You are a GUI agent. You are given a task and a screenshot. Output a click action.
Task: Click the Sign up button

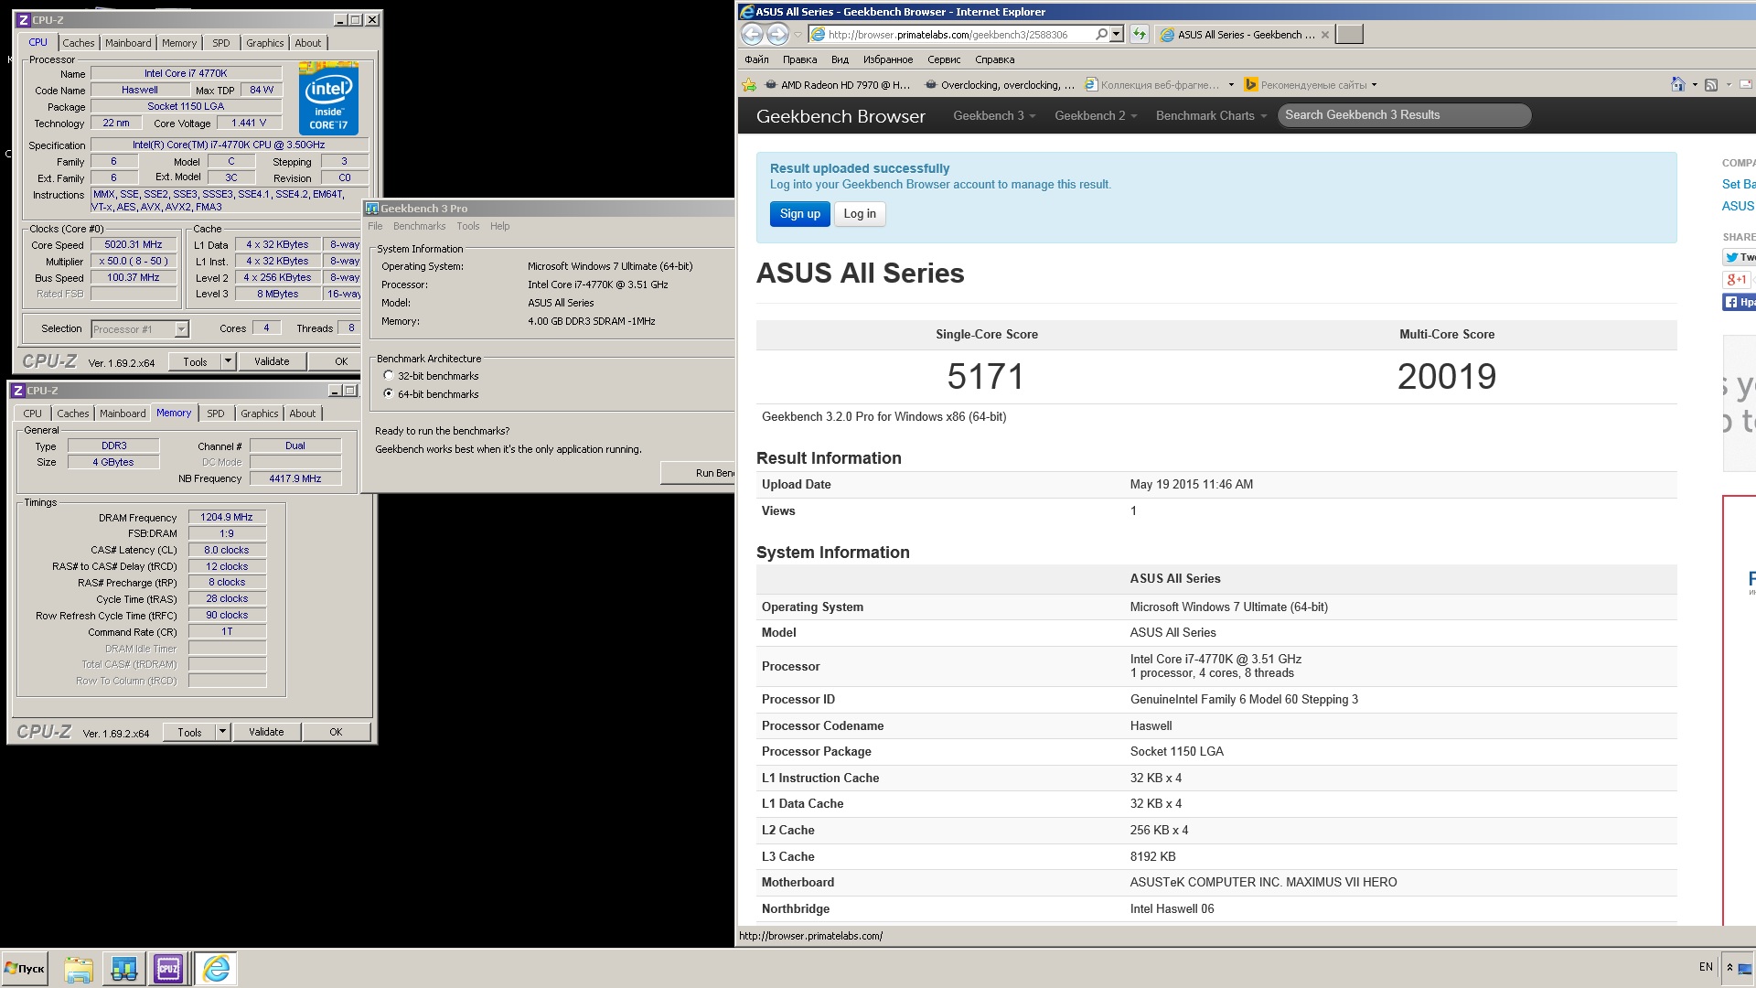[800, 214]
